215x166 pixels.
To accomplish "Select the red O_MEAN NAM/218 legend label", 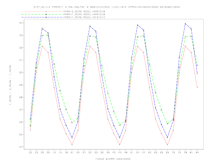I will click(84, 11).
